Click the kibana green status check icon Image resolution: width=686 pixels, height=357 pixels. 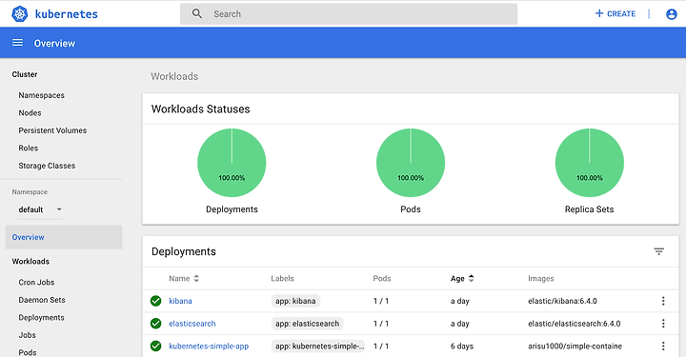tap(155, 301)
